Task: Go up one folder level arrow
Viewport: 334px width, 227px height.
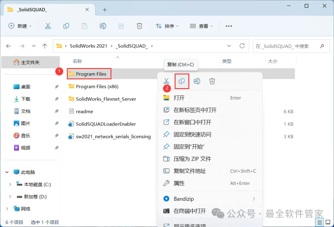Action: click(45, 46)
